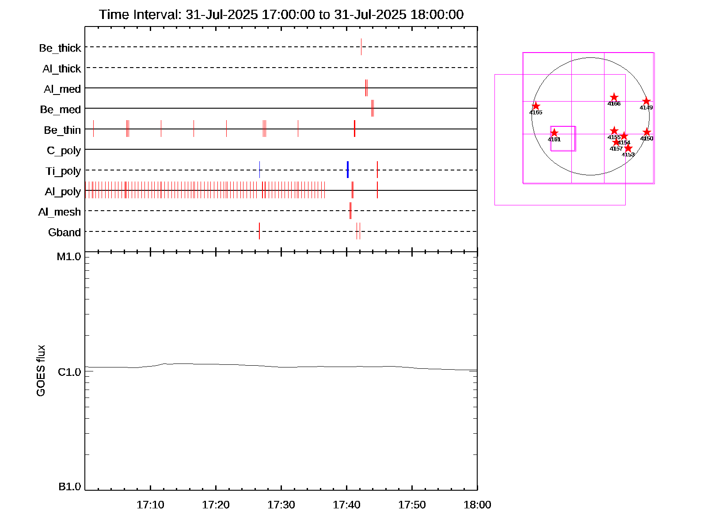Click the Time Interval title text
707x530 pixels.
281,15
